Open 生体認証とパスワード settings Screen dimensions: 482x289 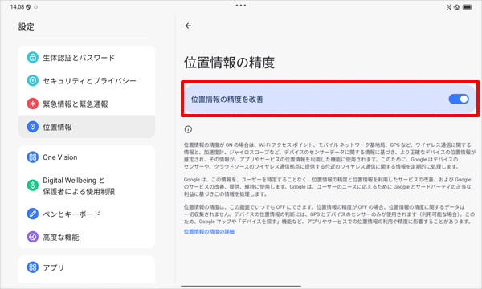point(87,58)
